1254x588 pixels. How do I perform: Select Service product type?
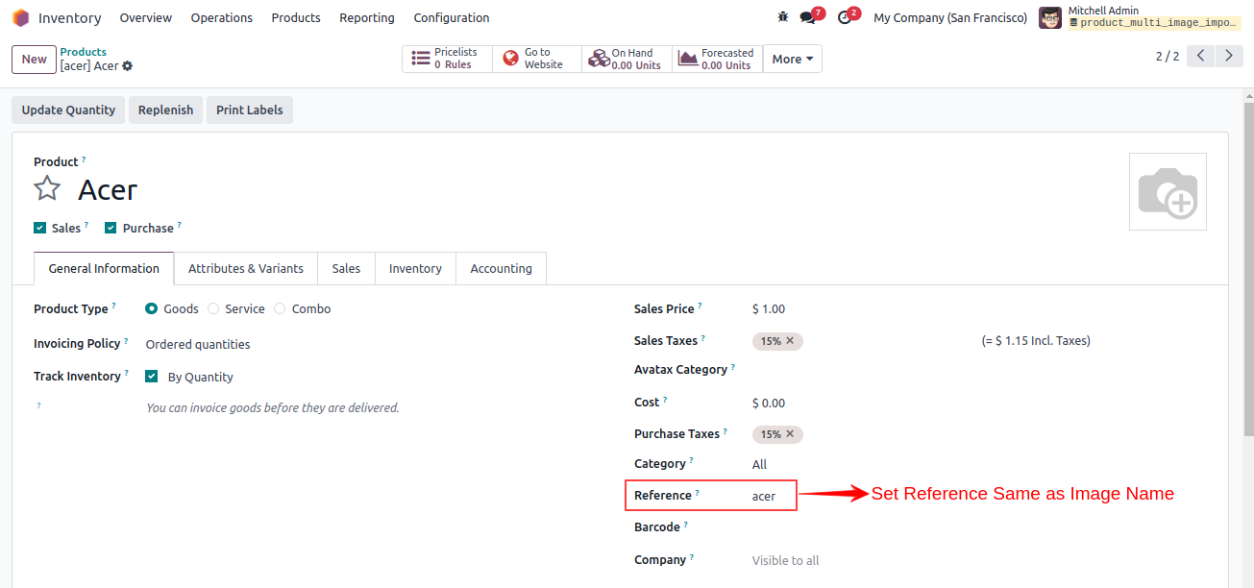(x=213, y=309)
